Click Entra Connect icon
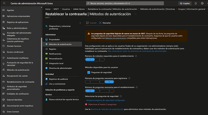208x115 pixels. point(4,112)
